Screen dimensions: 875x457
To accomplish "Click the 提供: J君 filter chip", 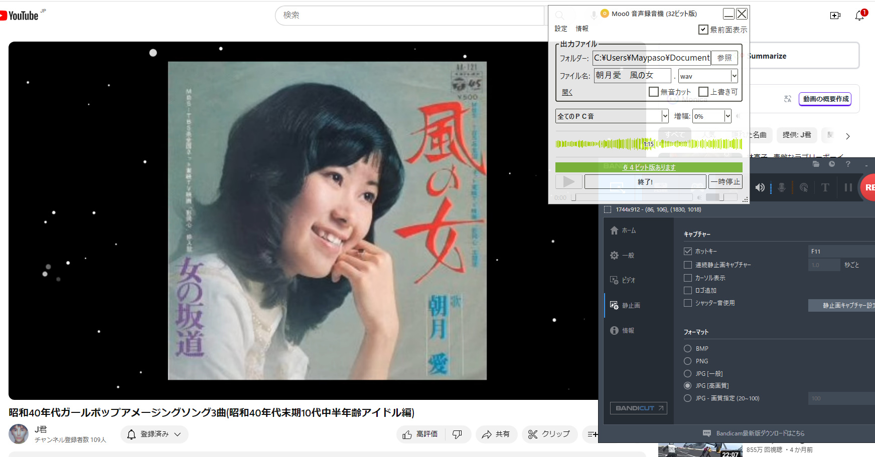I will [x=797, y=135].
